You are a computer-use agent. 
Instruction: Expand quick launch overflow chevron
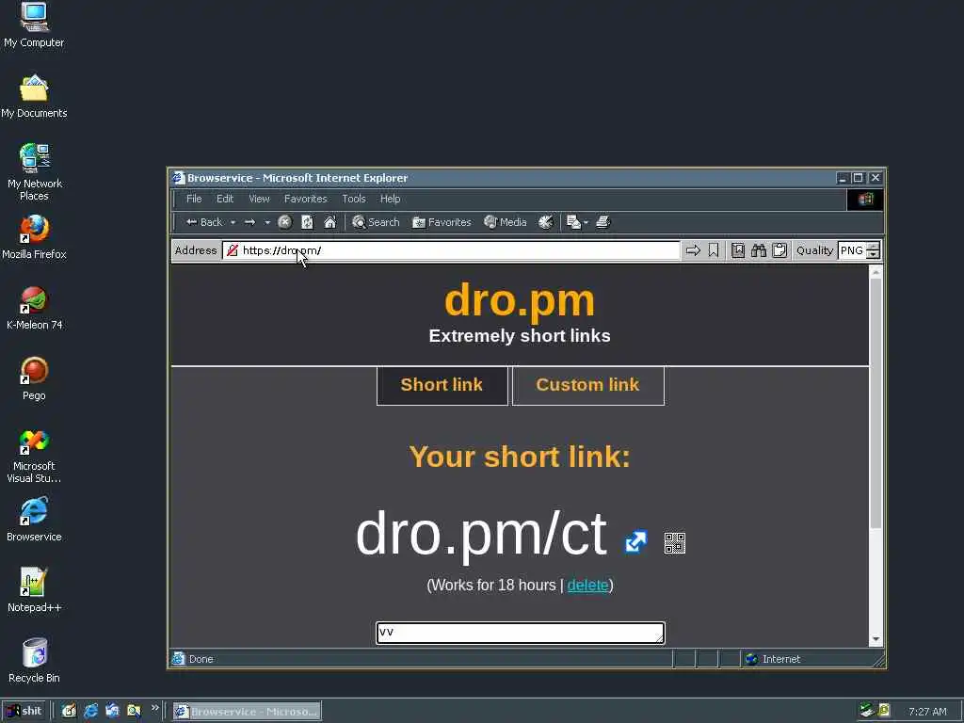point(155,708)
